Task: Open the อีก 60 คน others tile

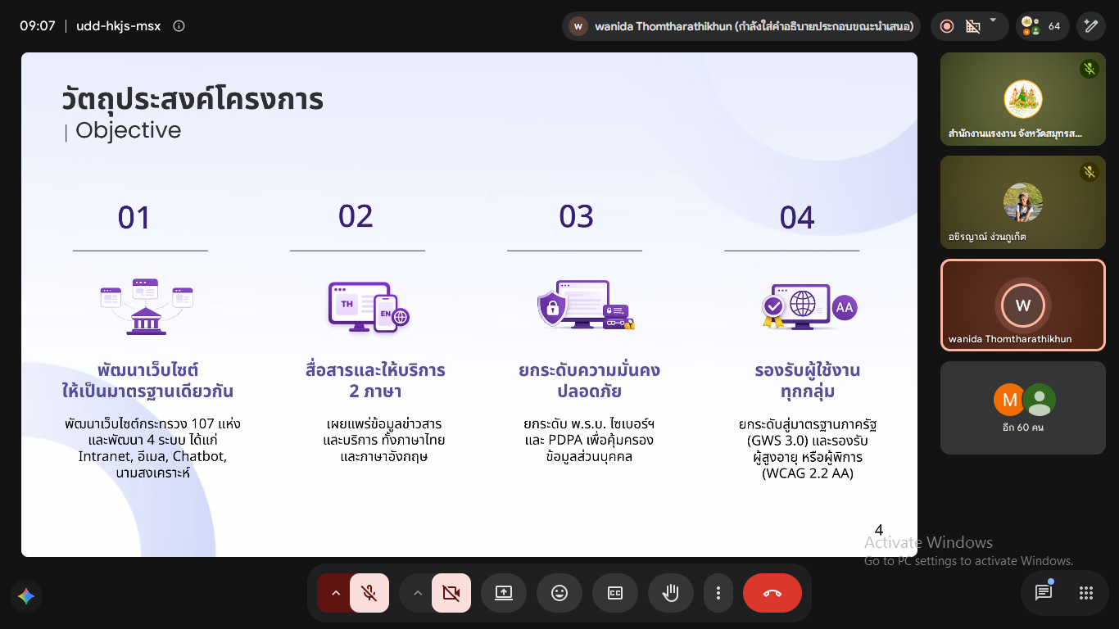Action: [1023, 408]
